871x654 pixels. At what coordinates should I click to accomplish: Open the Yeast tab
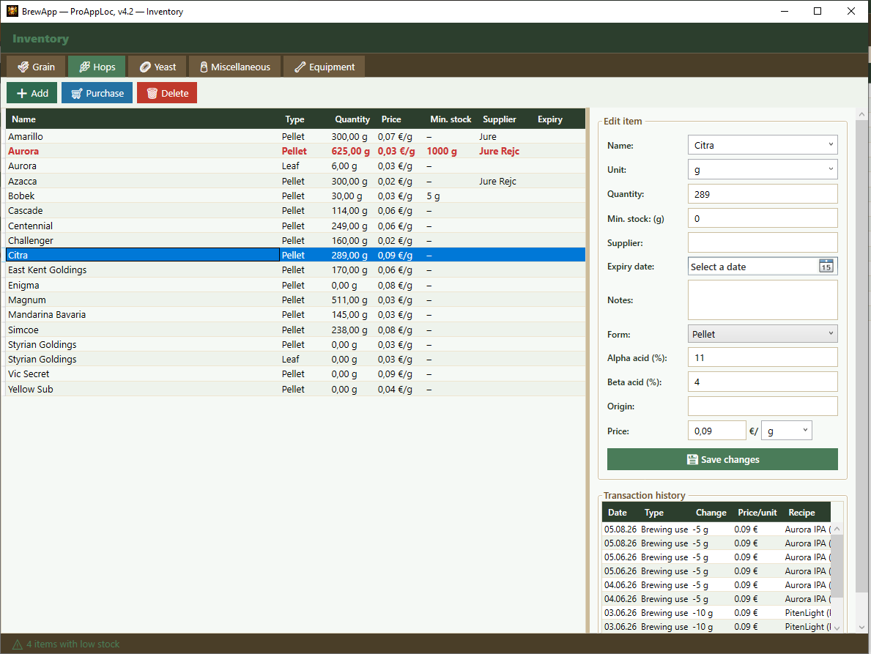pos(157,67)
